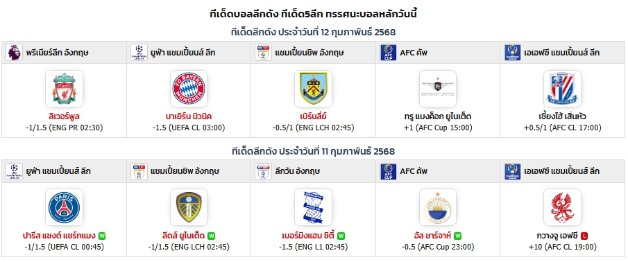Open the Bayern Munich logo

click(x=189, y=89)
